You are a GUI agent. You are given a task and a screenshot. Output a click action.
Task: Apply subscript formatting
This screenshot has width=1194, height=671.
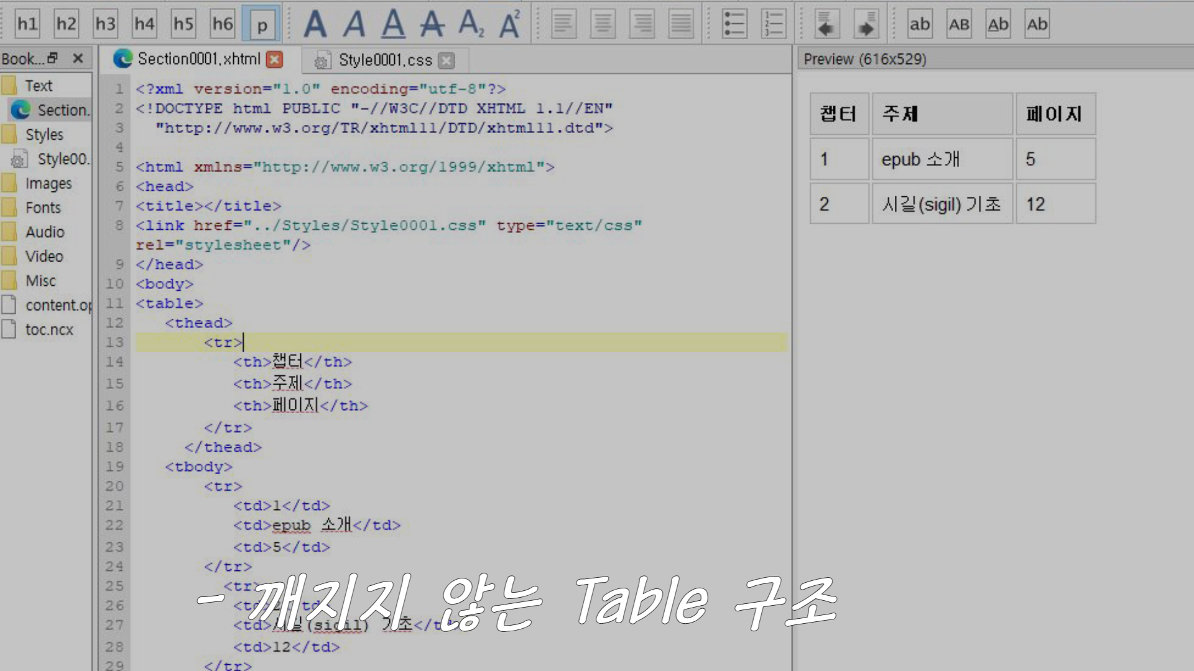tap(471, 24)
